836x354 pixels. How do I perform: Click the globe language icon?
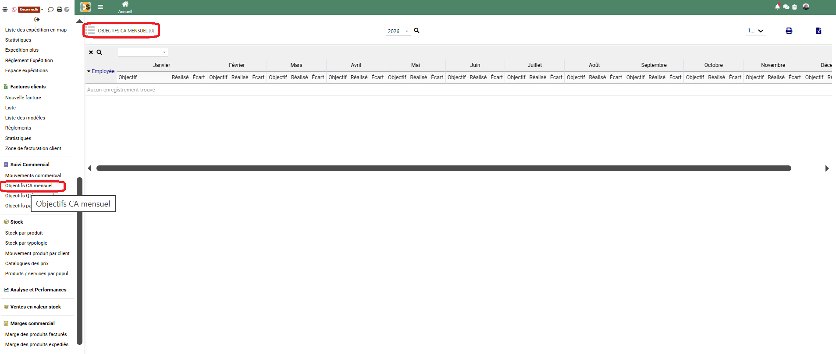tap(5, 9)
